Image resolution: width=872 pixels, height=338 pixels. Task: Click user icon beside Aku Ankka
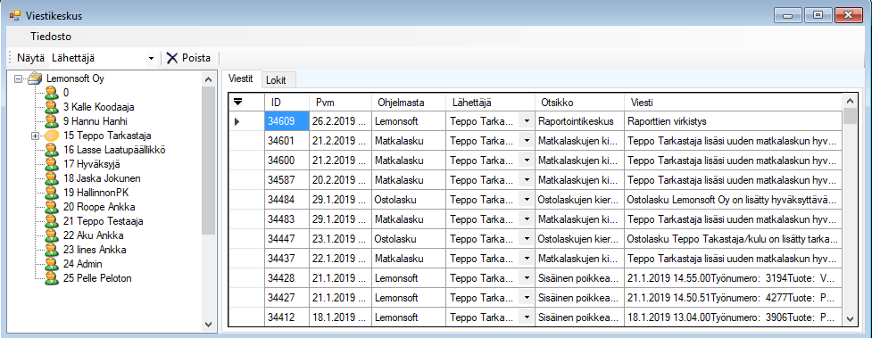(x=51, y=235)
